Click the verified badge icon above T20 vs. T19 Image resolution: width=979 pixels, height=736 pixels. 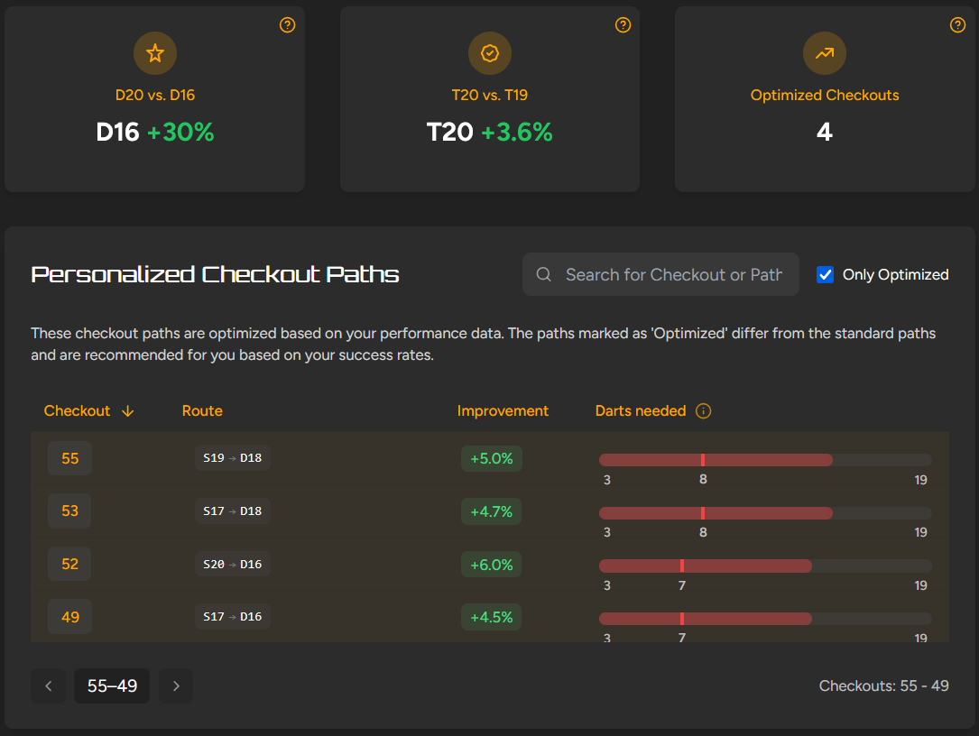pyautogui.click(x=489, y=53)
